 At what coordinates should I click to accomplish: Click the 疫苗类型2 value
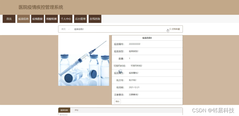tap(134, 51)
